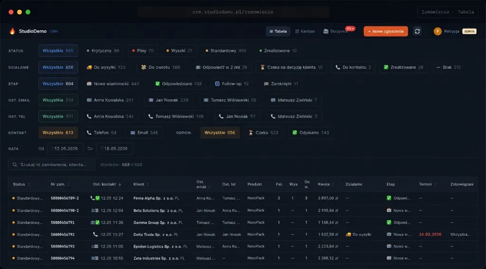Click the Zamówienia · Tabela page title
This screenshot has height=269, width=486.
(448, 12)
